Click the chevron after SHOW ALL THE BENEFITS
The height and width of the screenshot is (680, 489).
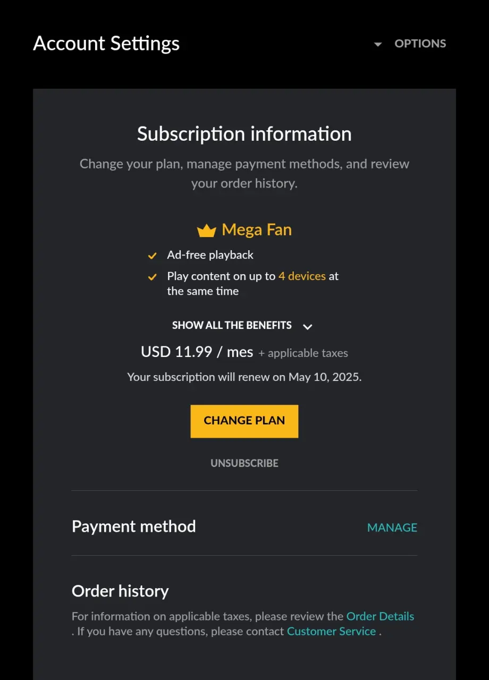coord(307,326)
